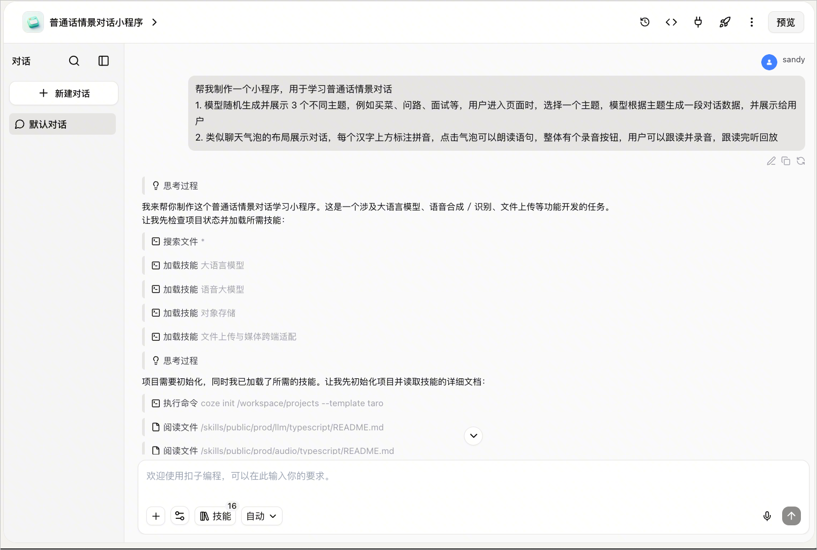
Task: Expand the 搜索文件 step
Action: click(x=178, y=241)
